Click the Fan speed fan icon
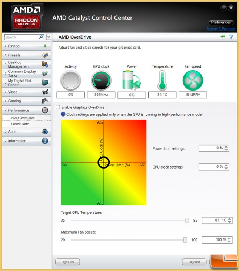The width and height of the screenshot is (239, 271). [193, 80]
